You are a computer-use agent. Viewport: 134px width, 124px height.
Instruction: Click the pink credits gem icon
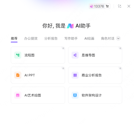click(x=92, y=6)
